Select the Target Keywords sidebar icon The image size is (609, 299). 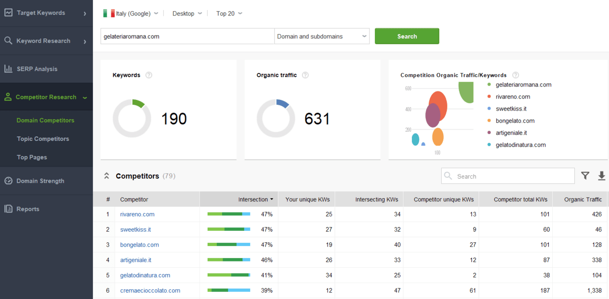(x=8, y=12)
